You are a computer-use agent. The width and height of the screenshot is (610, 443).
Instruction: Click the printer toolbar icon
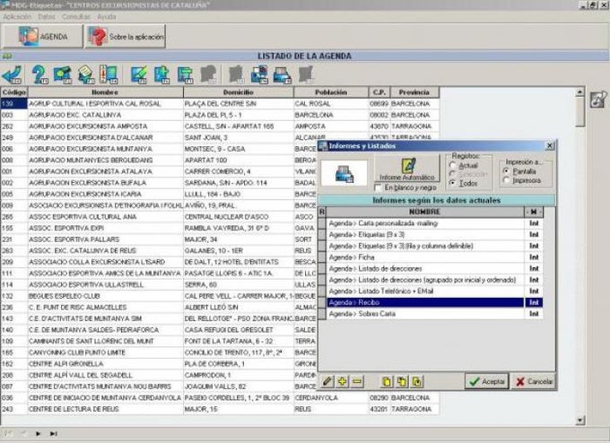pos(282,74)
